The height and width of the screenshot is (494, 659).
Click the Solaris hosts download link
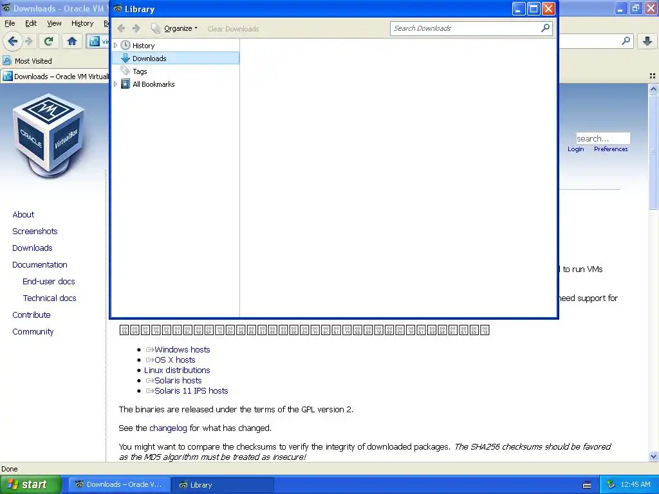tap(178, 380)
